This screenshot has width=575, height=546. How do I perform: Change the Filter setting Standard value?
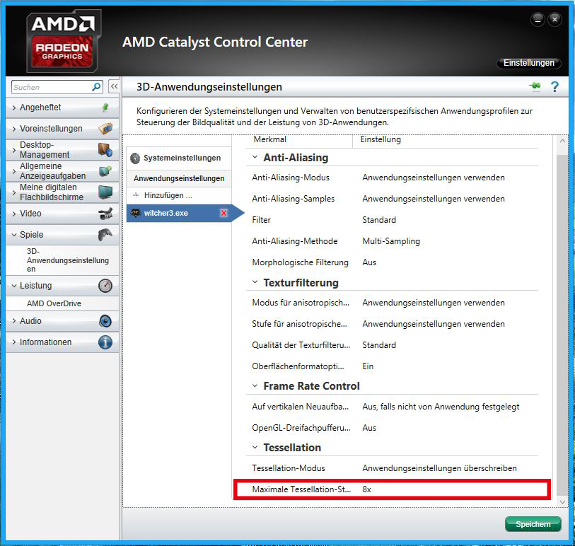point(379,220)
